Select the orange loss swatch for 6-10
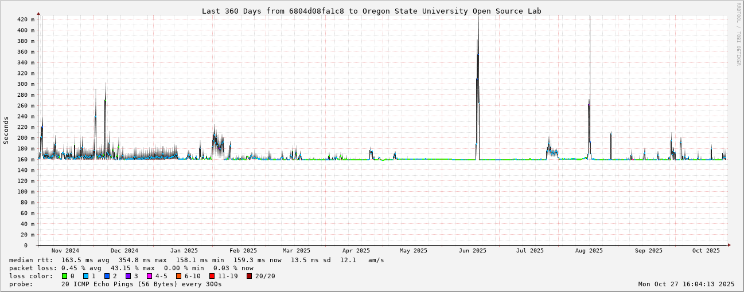The image size is (744, 292). (x=179, y=276)
